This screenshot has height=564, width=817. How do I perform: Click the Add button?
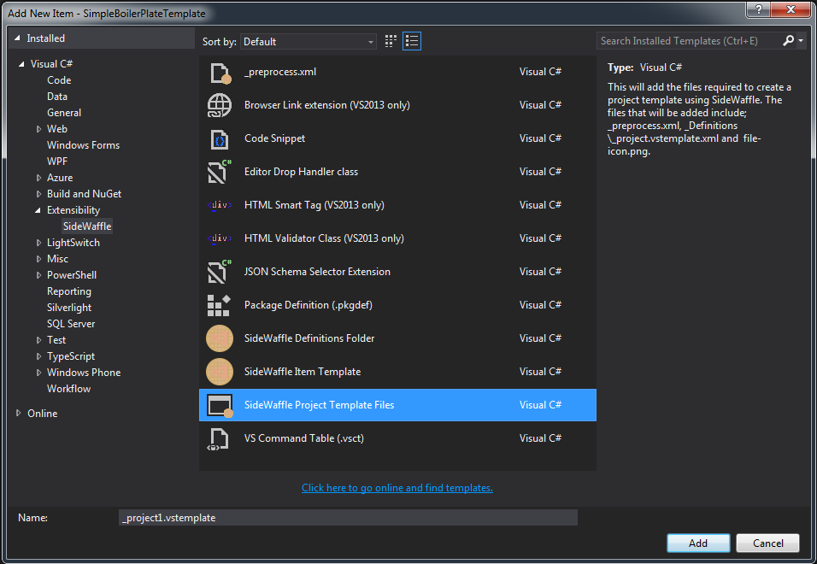click(x=698, y=543)
